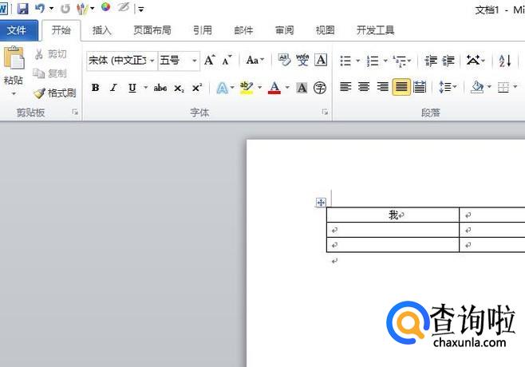Switch to the 视图 tab
Screen dimensions: 525x367
[325, 30]
